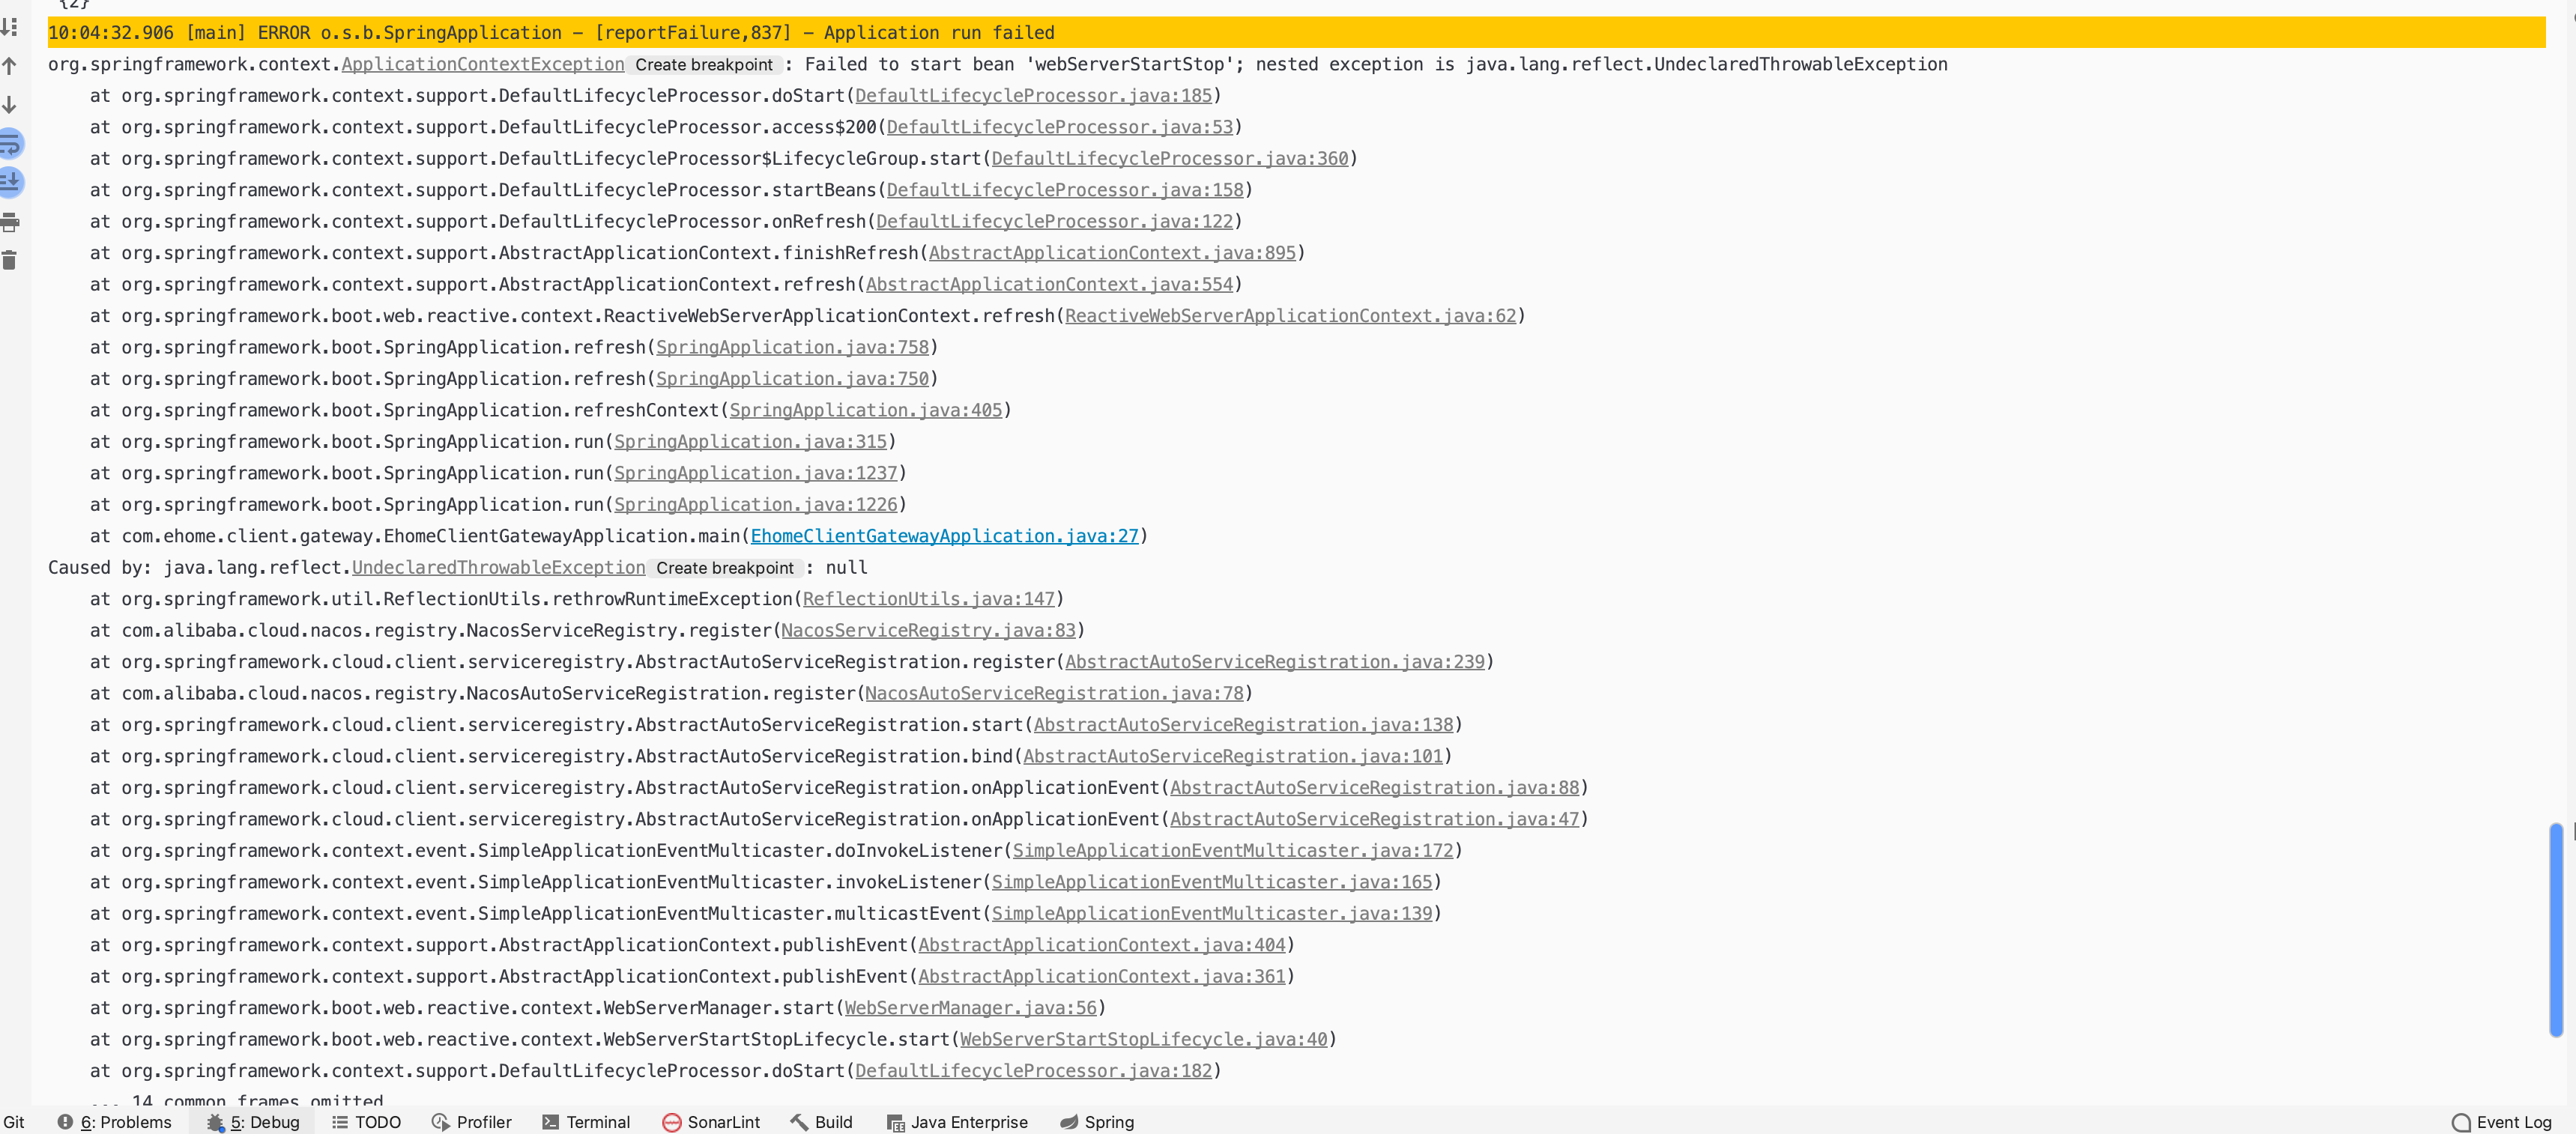Click the sort icon above up arrow

[x=10, y=27]
